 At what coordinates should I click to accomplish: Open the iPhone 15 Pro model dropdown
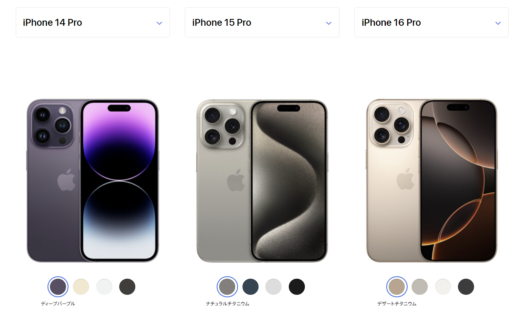pyautogui.click(x=262, y=23)
